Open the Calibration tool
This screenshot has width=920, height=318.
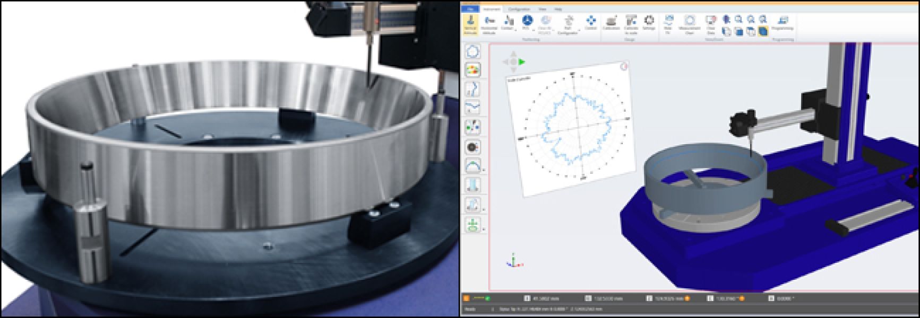[x=612, y=22]
